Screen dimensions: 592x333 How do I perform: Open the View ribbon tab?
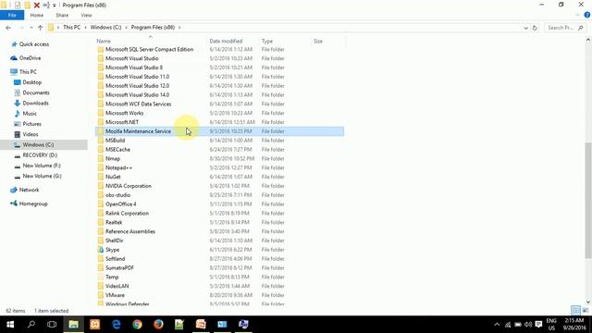tap(86, 16)
